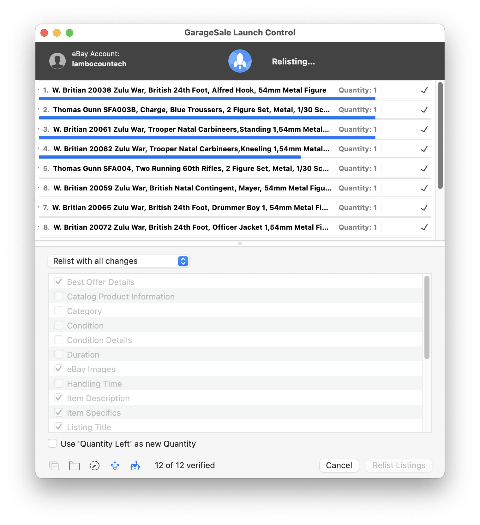Click the Cancel button
This screenshot has width=480, height=525.
click(x=339, y=466)
